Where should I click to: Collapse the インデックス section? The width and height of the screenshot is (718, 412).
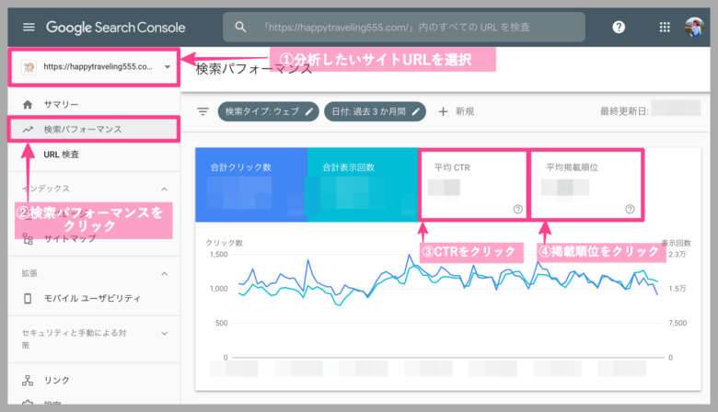(x=165, y=189)
